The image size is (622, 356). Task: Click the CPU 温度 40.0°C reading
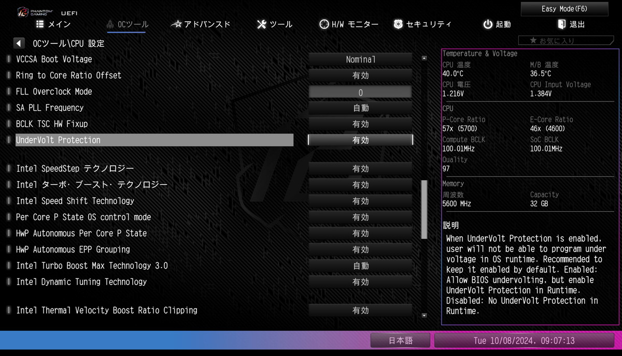[x=453, y=74]
